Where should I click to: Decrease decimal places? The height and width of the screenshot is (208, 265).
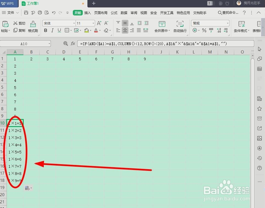pos(226,30)
